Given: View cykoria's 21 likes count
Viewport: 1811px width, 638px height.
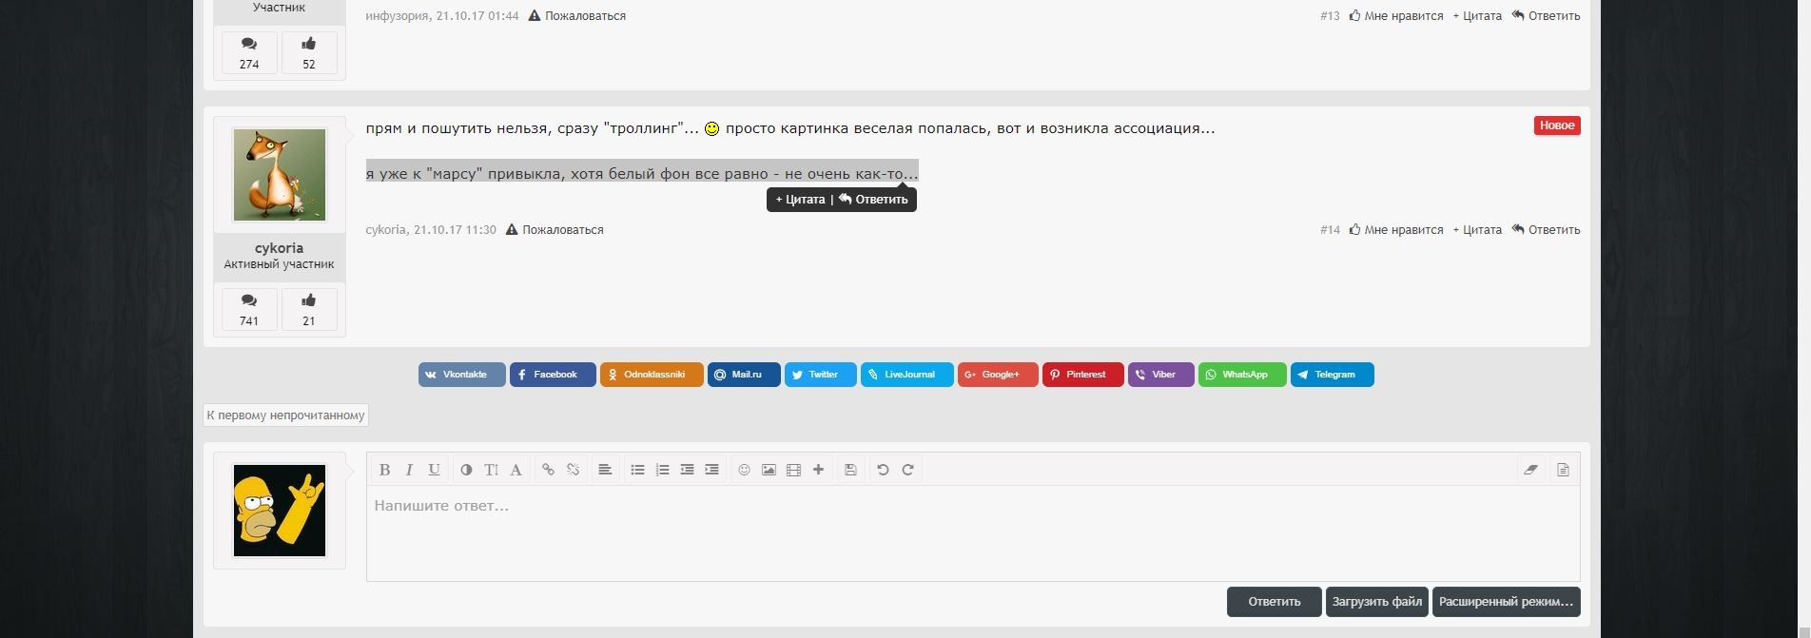Looking at the screenshot, I should (309, 309).
